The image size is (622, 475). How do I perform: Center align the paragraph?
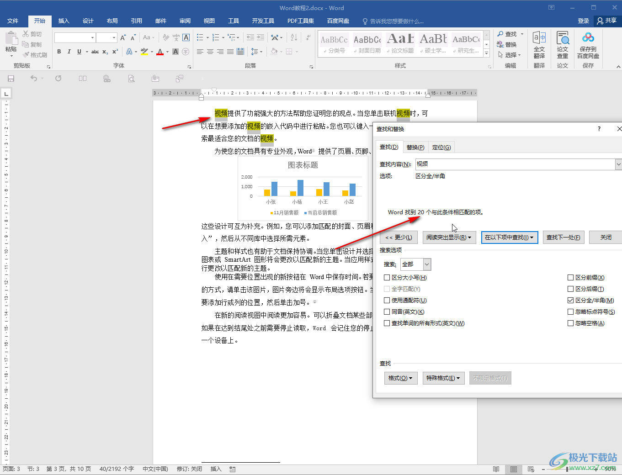[210, 52]
